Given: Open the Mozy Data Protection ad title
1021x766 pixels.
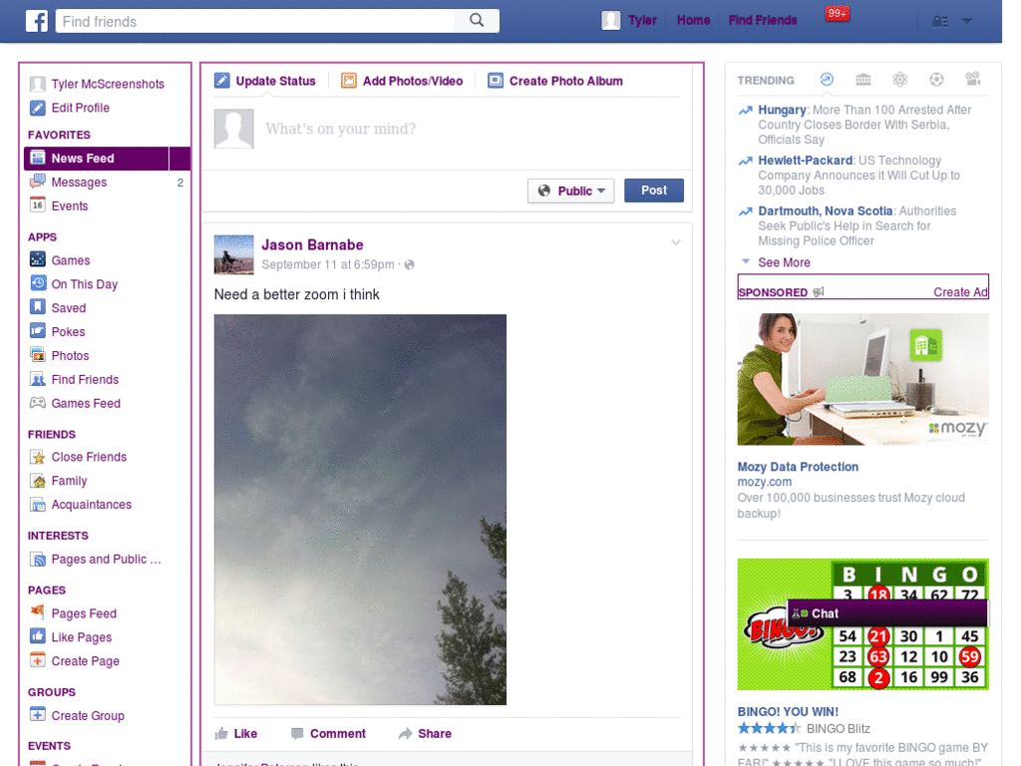Looking at the screenshot, I should pyautogui.click(x=798, y=467).
